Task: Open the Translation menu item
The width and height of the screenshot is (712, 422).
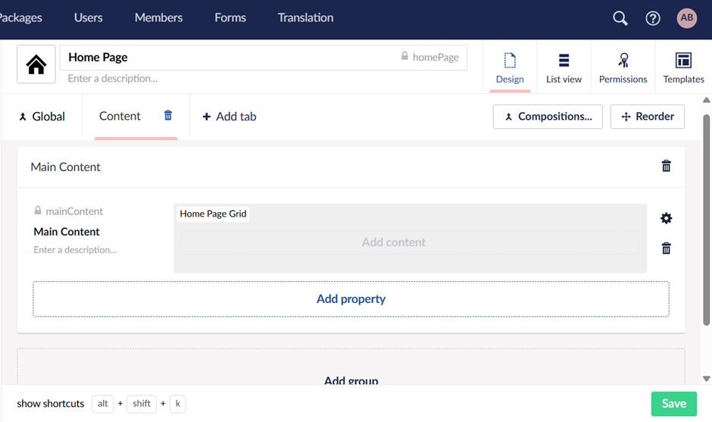Action: click(x=305, y=17)
